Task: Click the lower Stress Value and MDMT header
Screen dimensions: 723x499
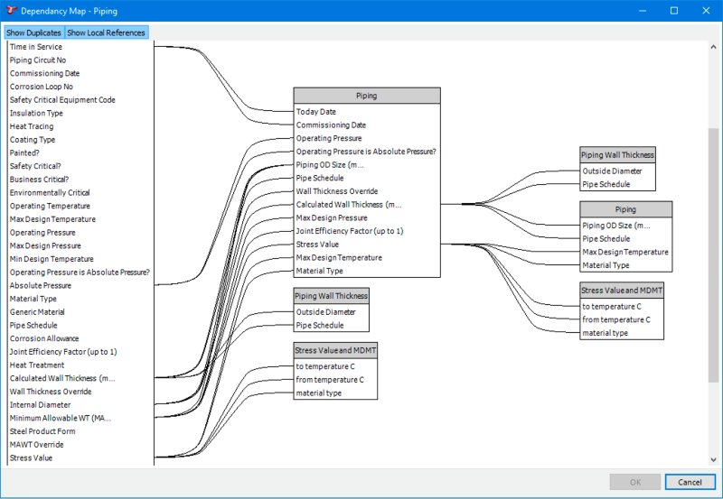Action: click(x=335, y=350)
